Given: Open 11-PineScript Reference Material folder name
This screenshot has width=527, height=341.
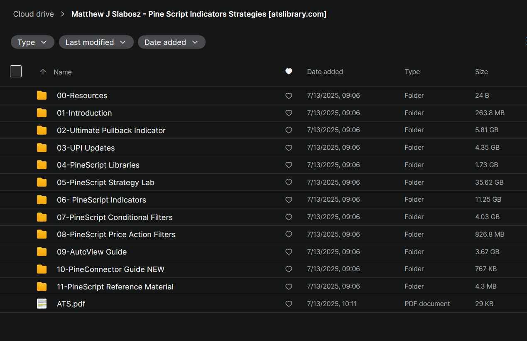Looking at the screenshot, I should click(115, 287).
